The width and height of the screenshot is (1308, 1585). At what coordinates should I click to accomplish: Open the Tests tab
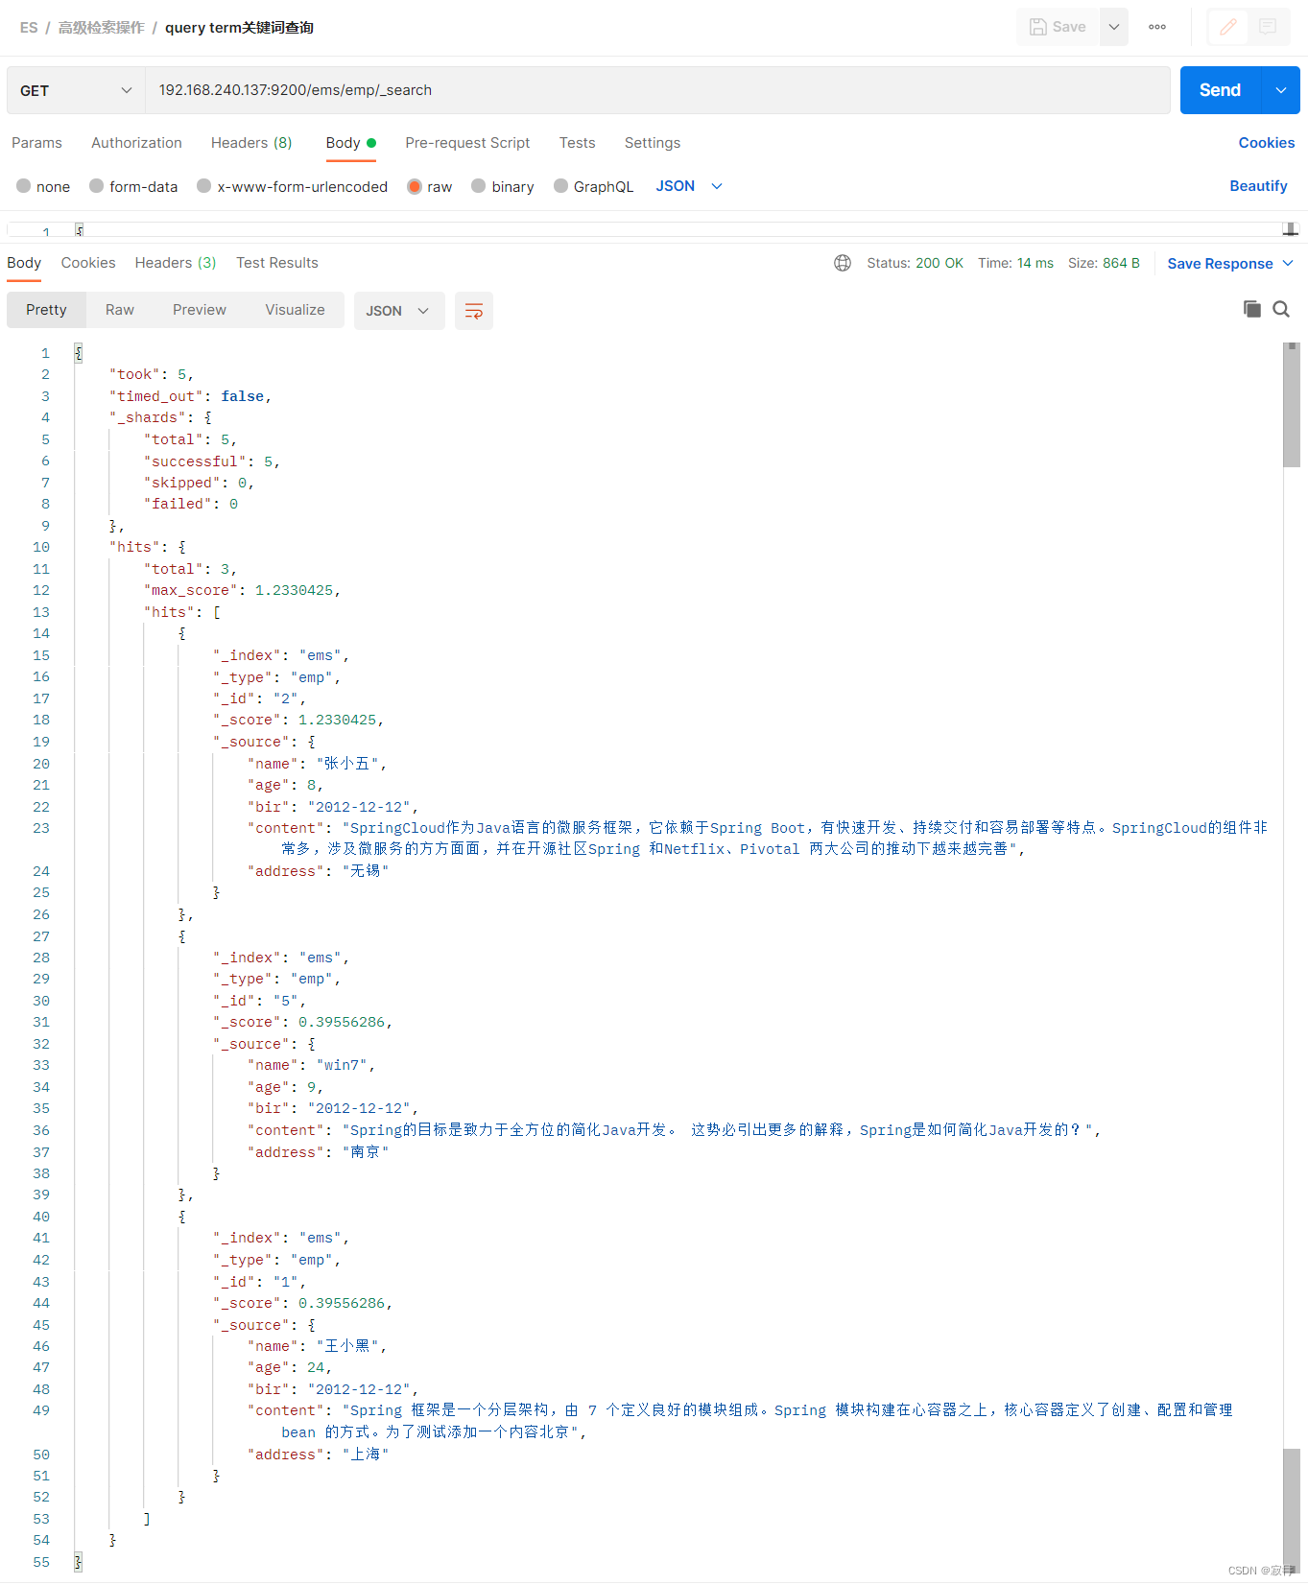pyautogui.click(x=577, y=143)
